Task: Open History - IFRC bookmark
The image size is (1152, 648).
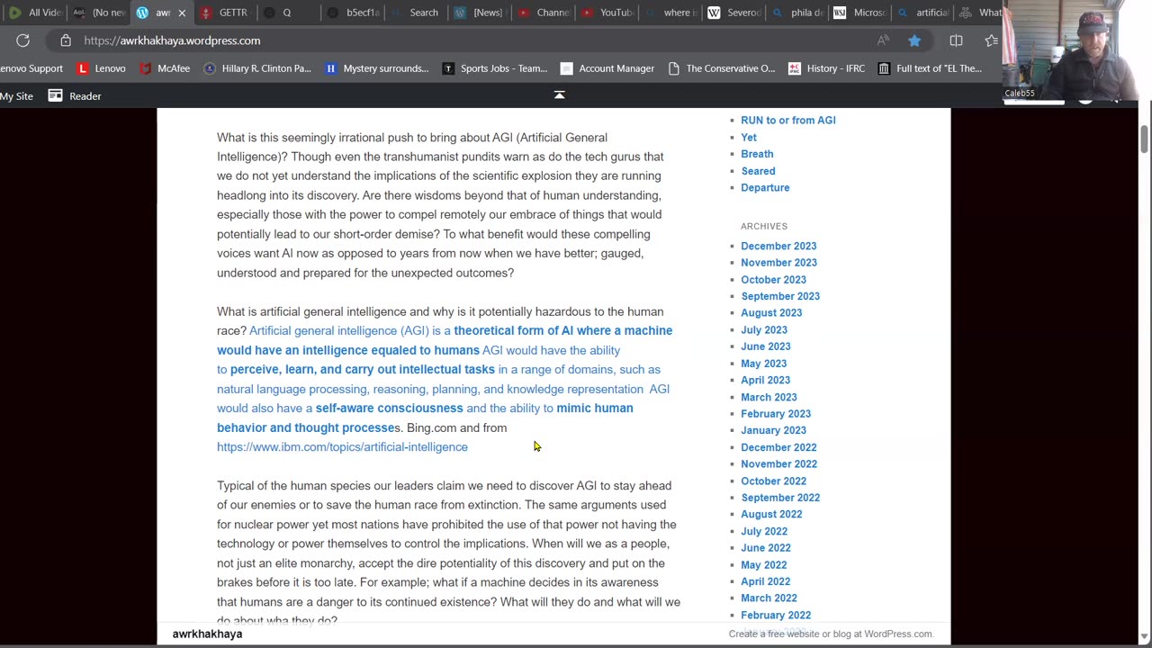Action: click(x=826, y=68)
